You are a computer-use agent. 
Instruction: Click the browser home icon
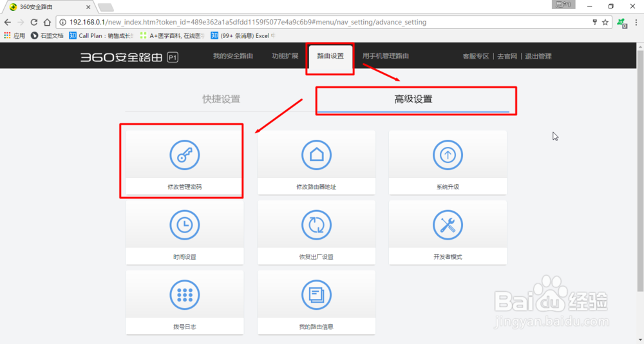pyautogui.click(x=47, y=22)
